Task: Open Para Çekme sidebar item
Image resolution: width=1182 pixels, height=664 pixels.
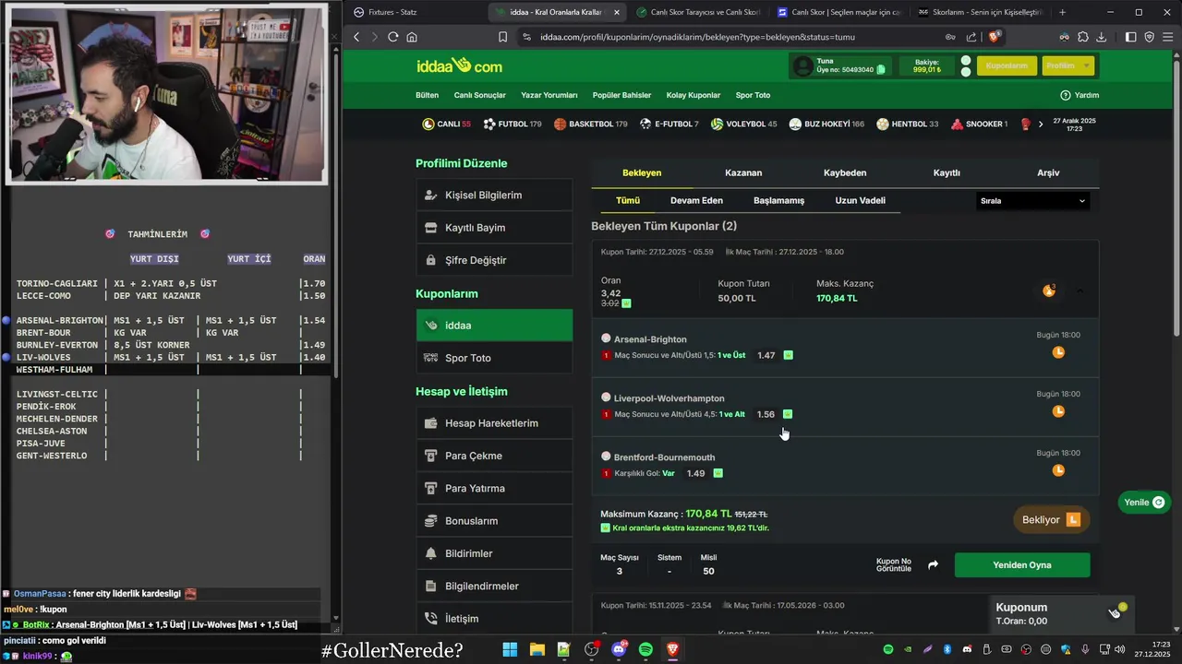Action: pos(494,456)
